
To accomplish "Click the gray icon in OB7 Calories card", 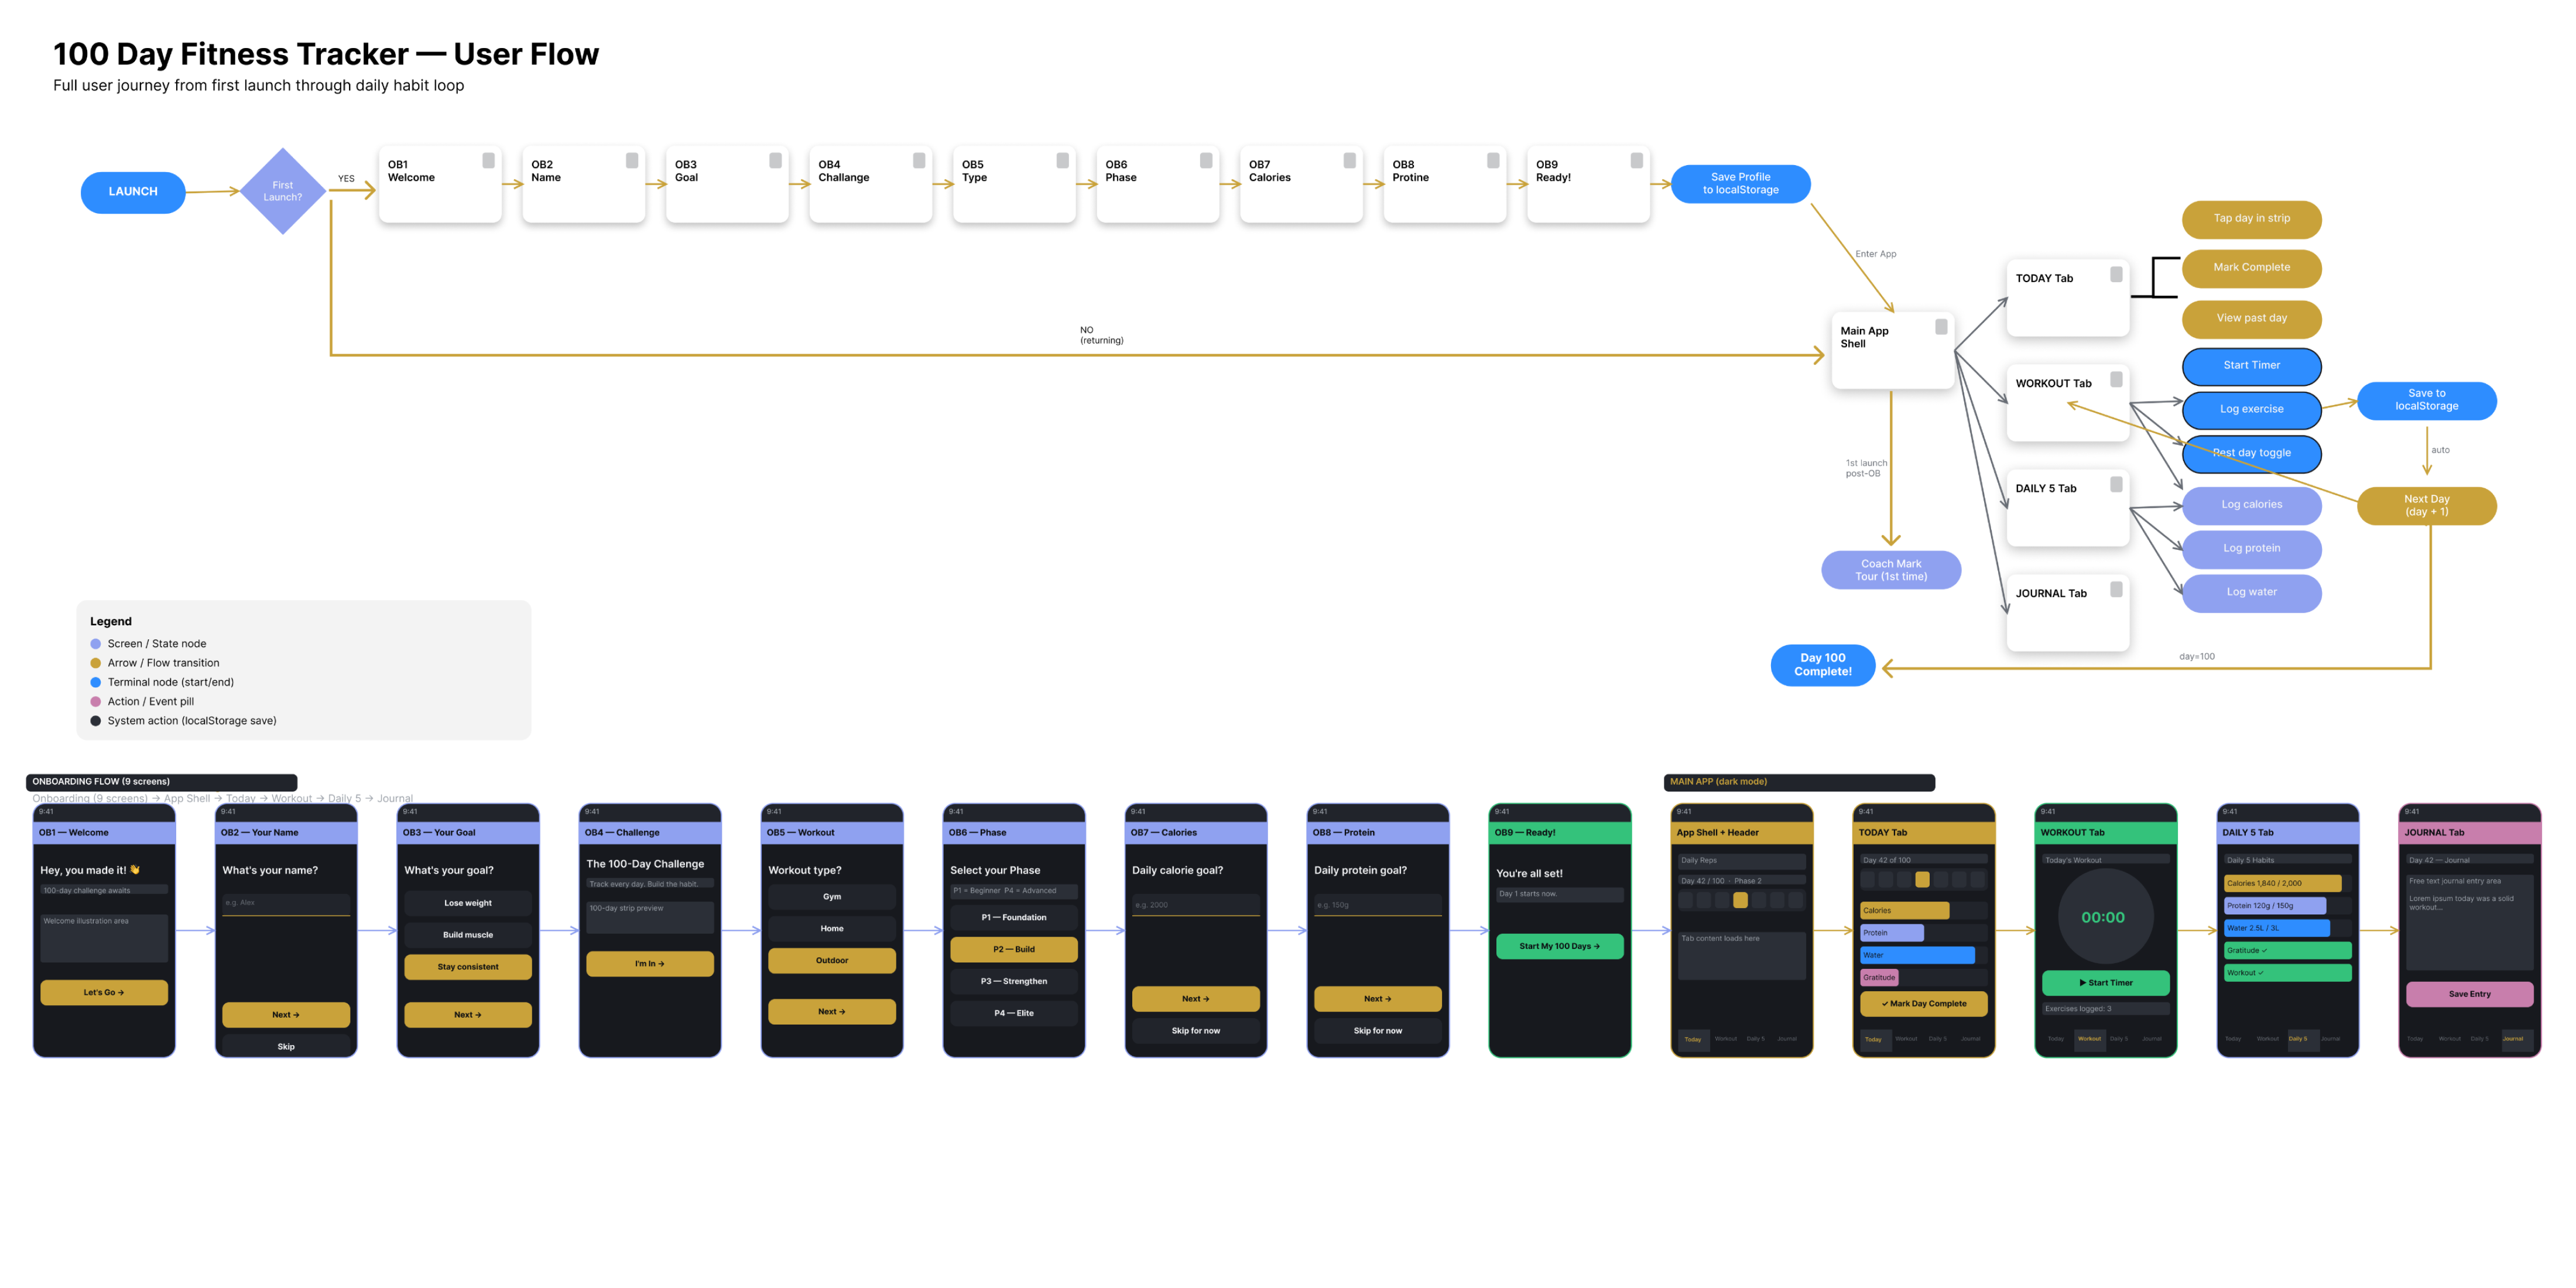I will (x=1350, y=160).
